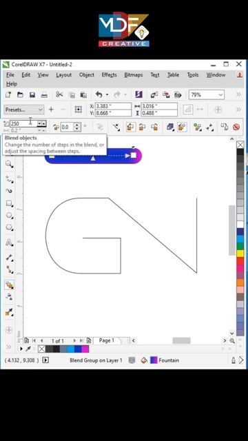Click the blend steps field showing 250

[23, 123]
